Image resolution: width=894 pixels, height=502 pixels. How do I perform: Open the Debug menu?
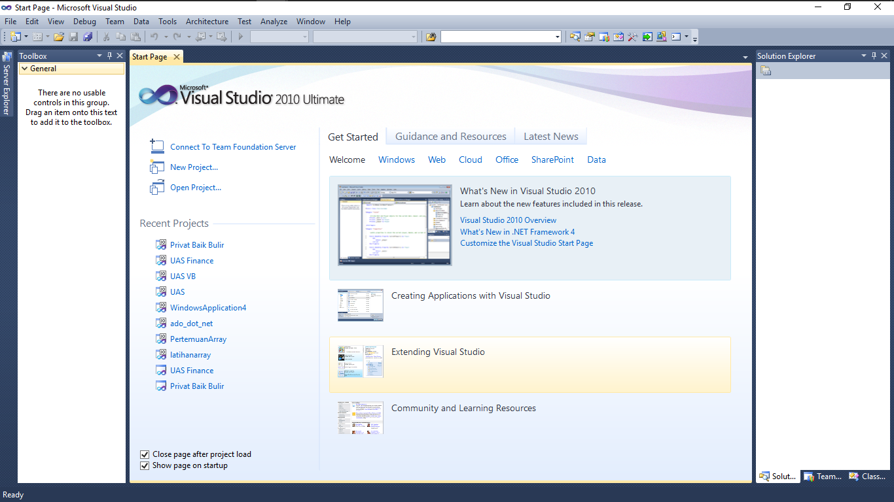[84, 22]
